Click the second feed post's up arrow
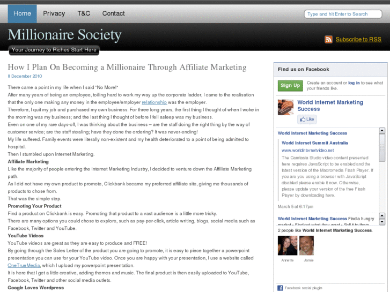This screenshot has height=292, width=390. 382,216
